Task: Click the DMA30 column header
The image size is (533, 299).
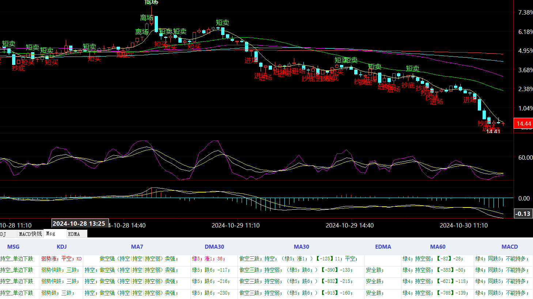Action: [214, 247]
